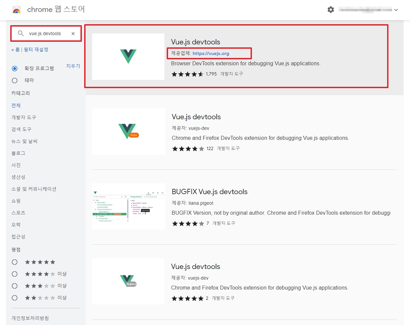Click beta Vue logo thumbnail
The image size is (410, 325).
[128, 132]
